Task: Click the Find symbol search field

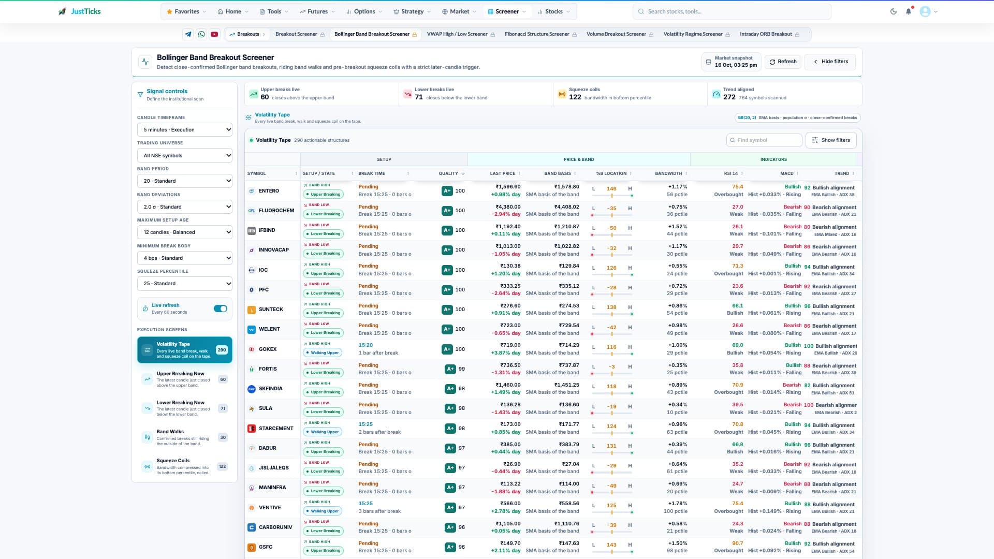Action: point(764,140)
